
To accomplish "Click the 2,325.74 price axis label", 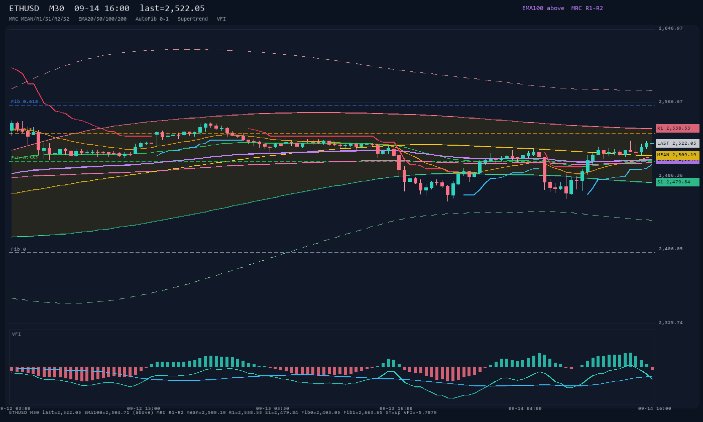I will click(x=671, y=323).
